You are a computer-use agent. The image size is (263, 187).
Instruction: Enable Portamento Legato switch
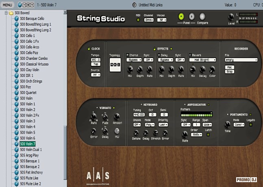click(251, 125)
